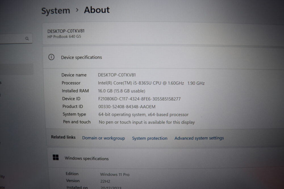Select the Intel Core i5-8365U processor value

(151, 83)
